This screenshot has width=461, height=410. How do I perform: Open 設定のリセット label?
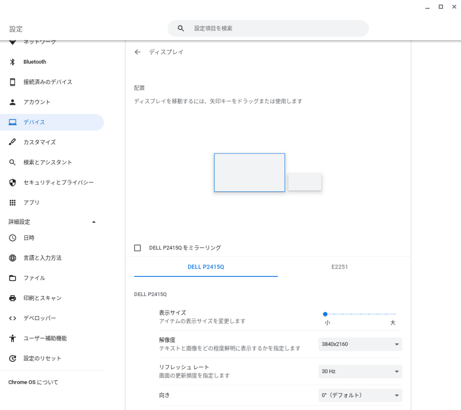[42, 358]
